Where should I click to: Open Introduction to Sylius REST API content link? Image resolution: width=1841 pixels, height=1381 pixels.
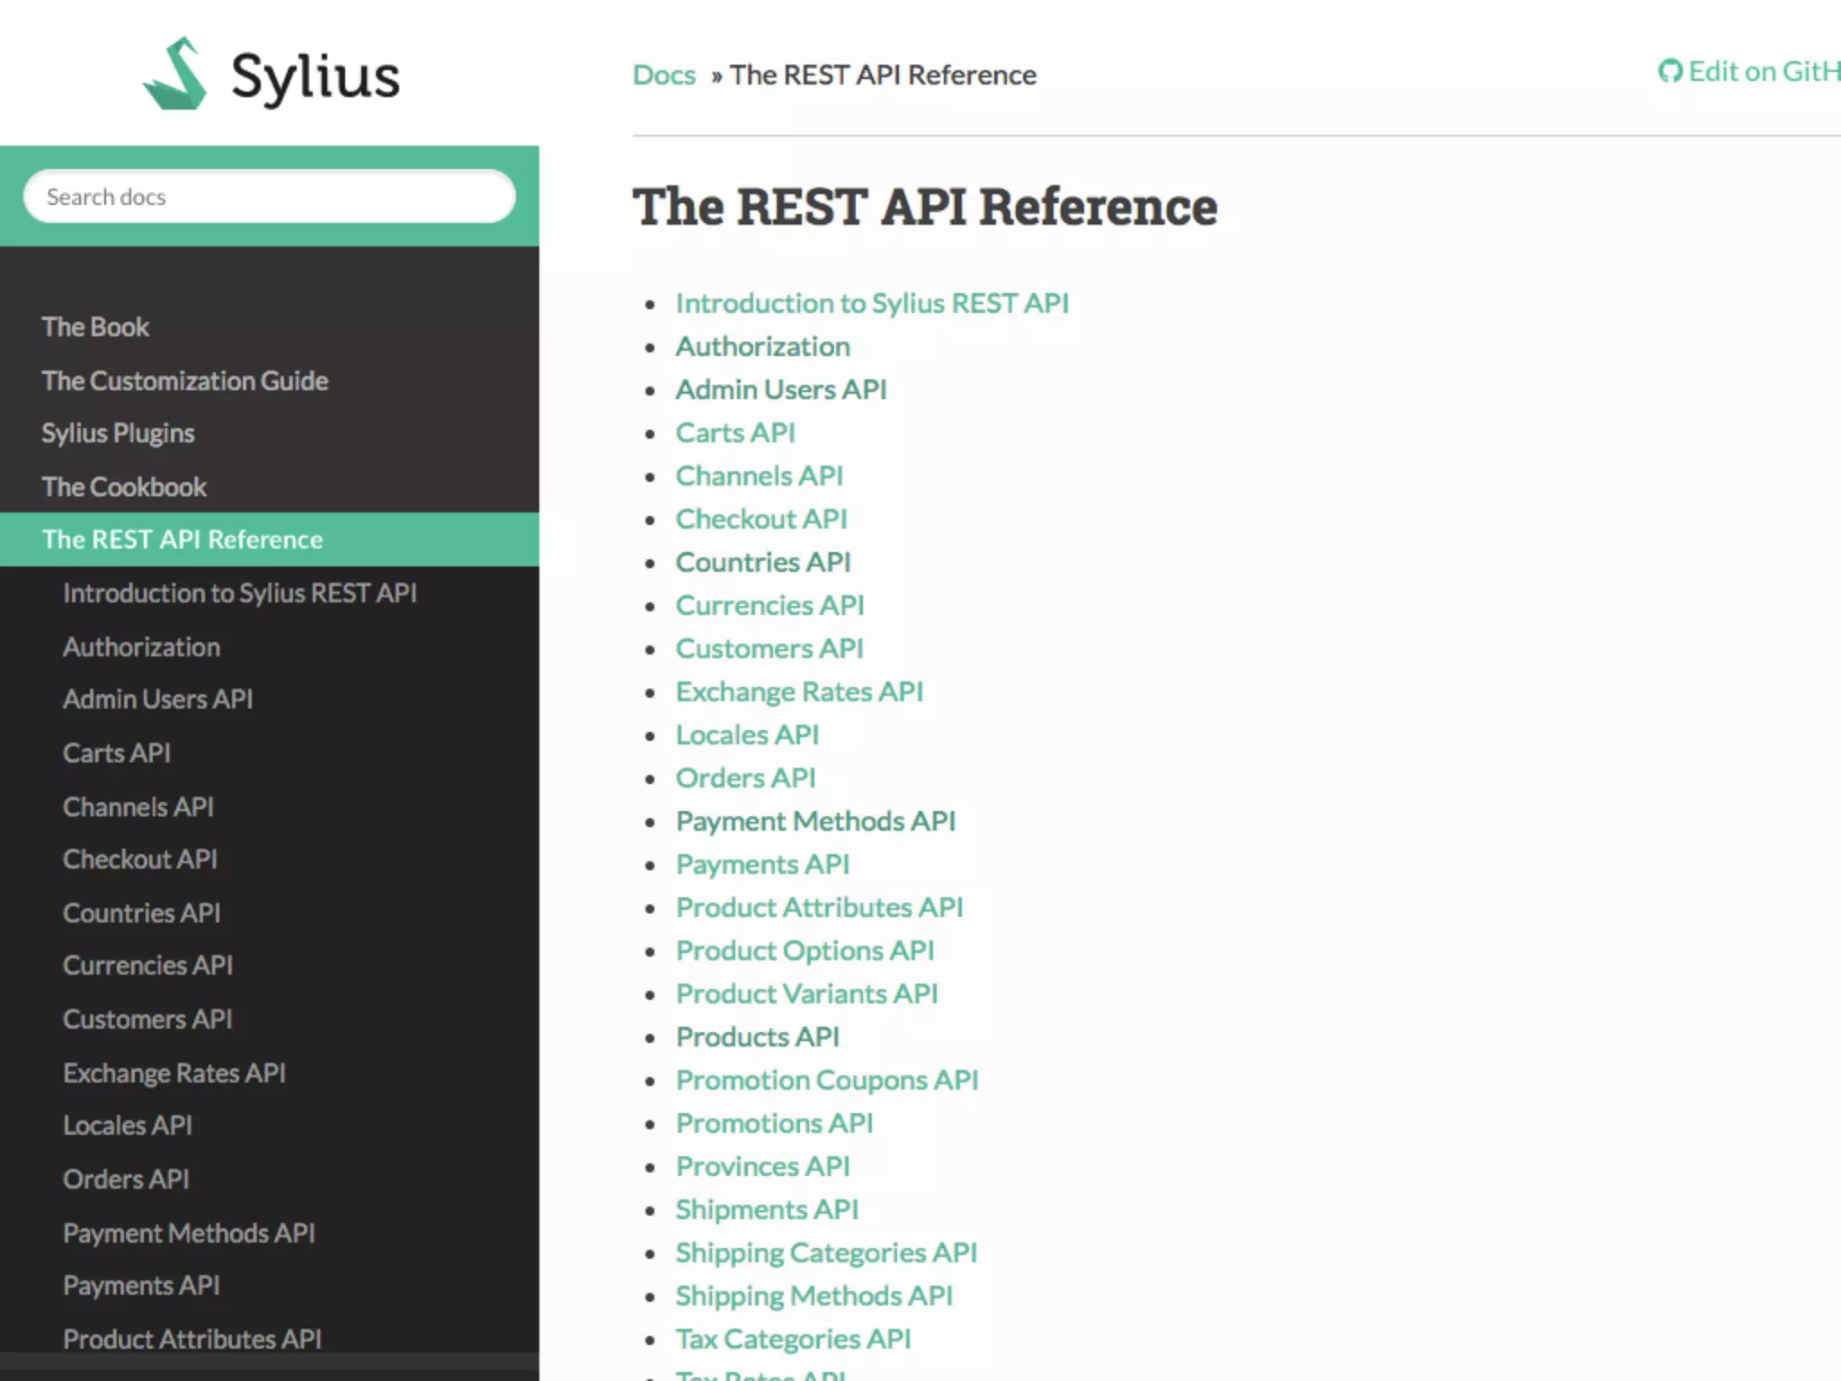(x=872, y=304)
